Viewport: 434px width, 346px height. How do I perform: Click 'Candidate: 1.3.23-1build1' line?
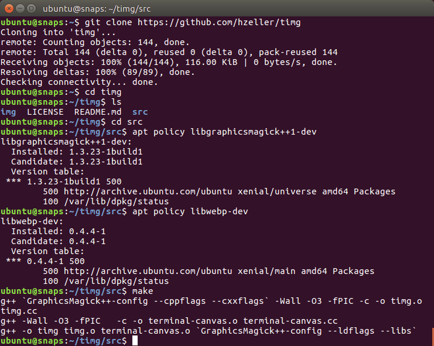tap(76, 162)
